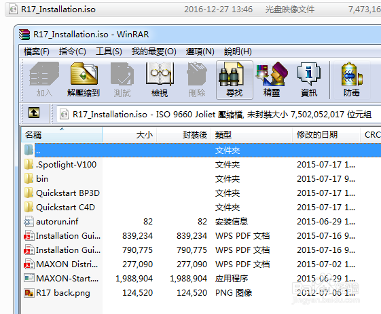This screenshot has height=314, width=381.
Task: Sort by the Size (大小) column header
Action: tap(129, 134)
